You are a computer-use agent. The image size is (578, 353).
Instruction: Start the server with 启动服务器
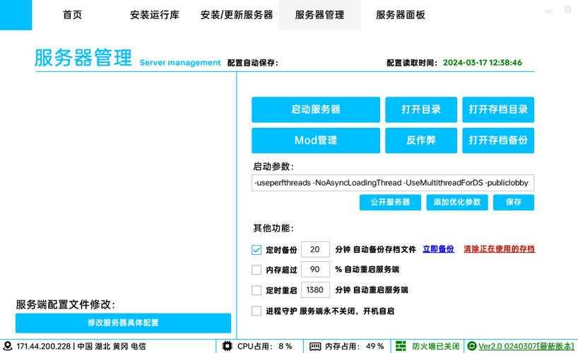coord(316,109)
